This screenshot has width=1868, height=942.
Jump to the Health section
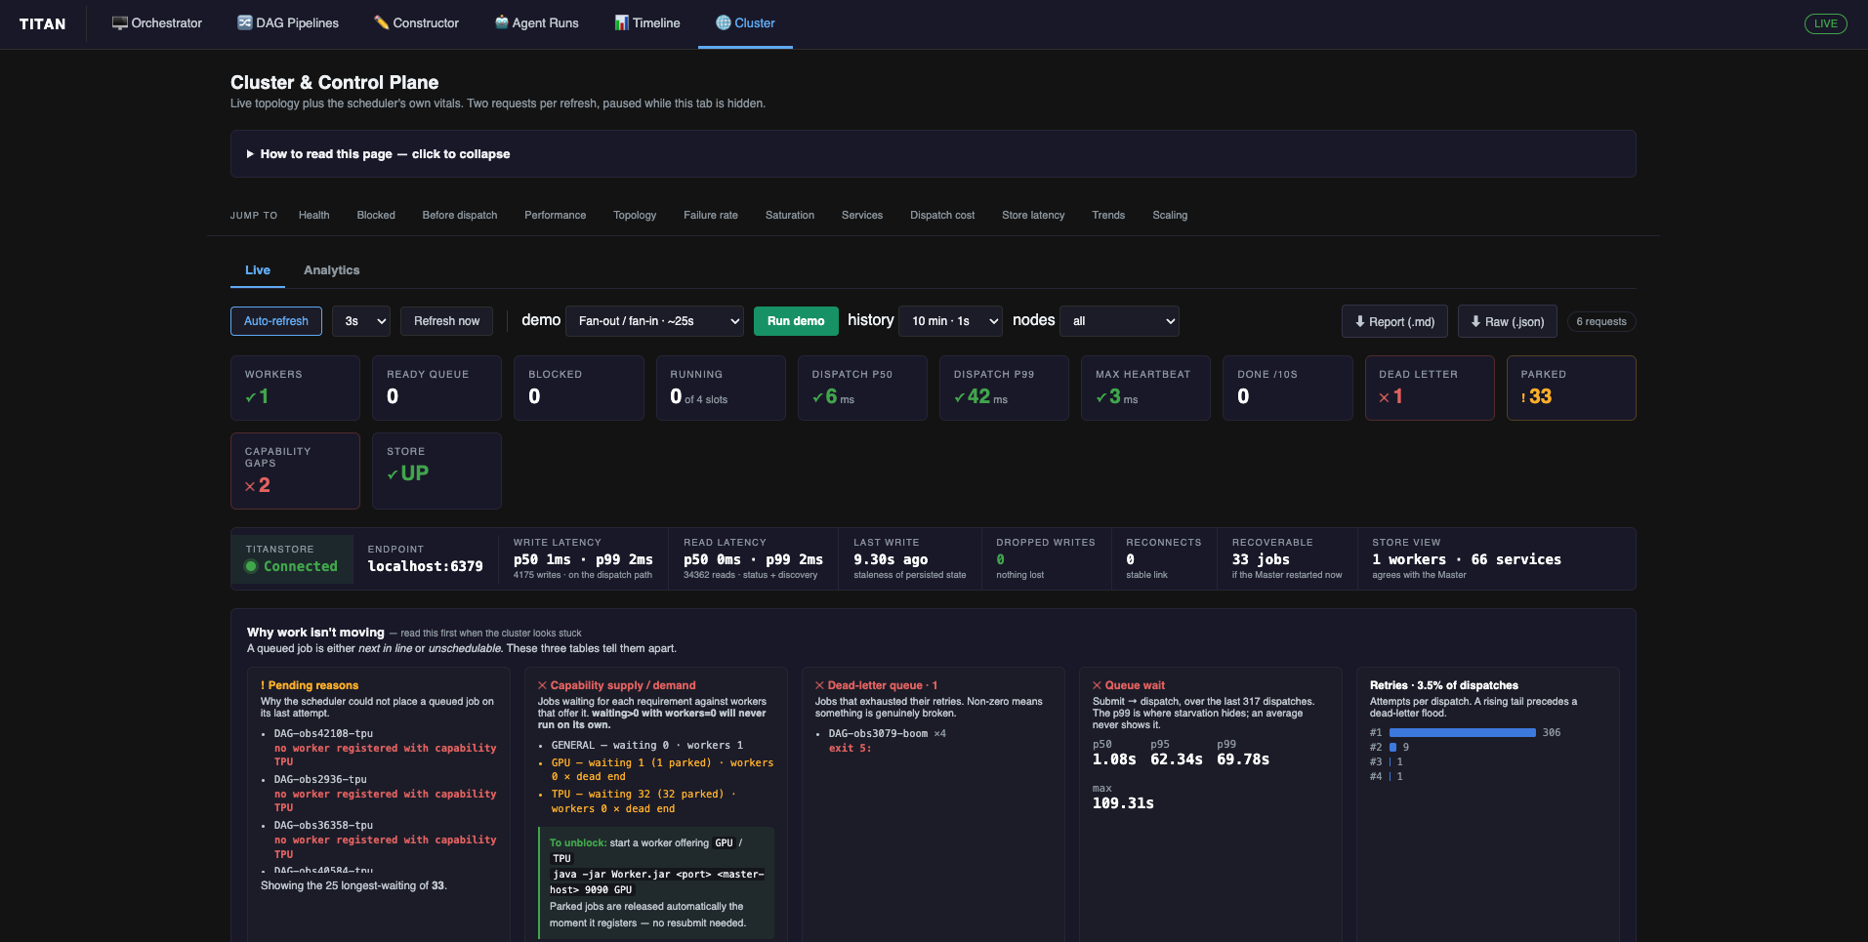click(313, 215)
